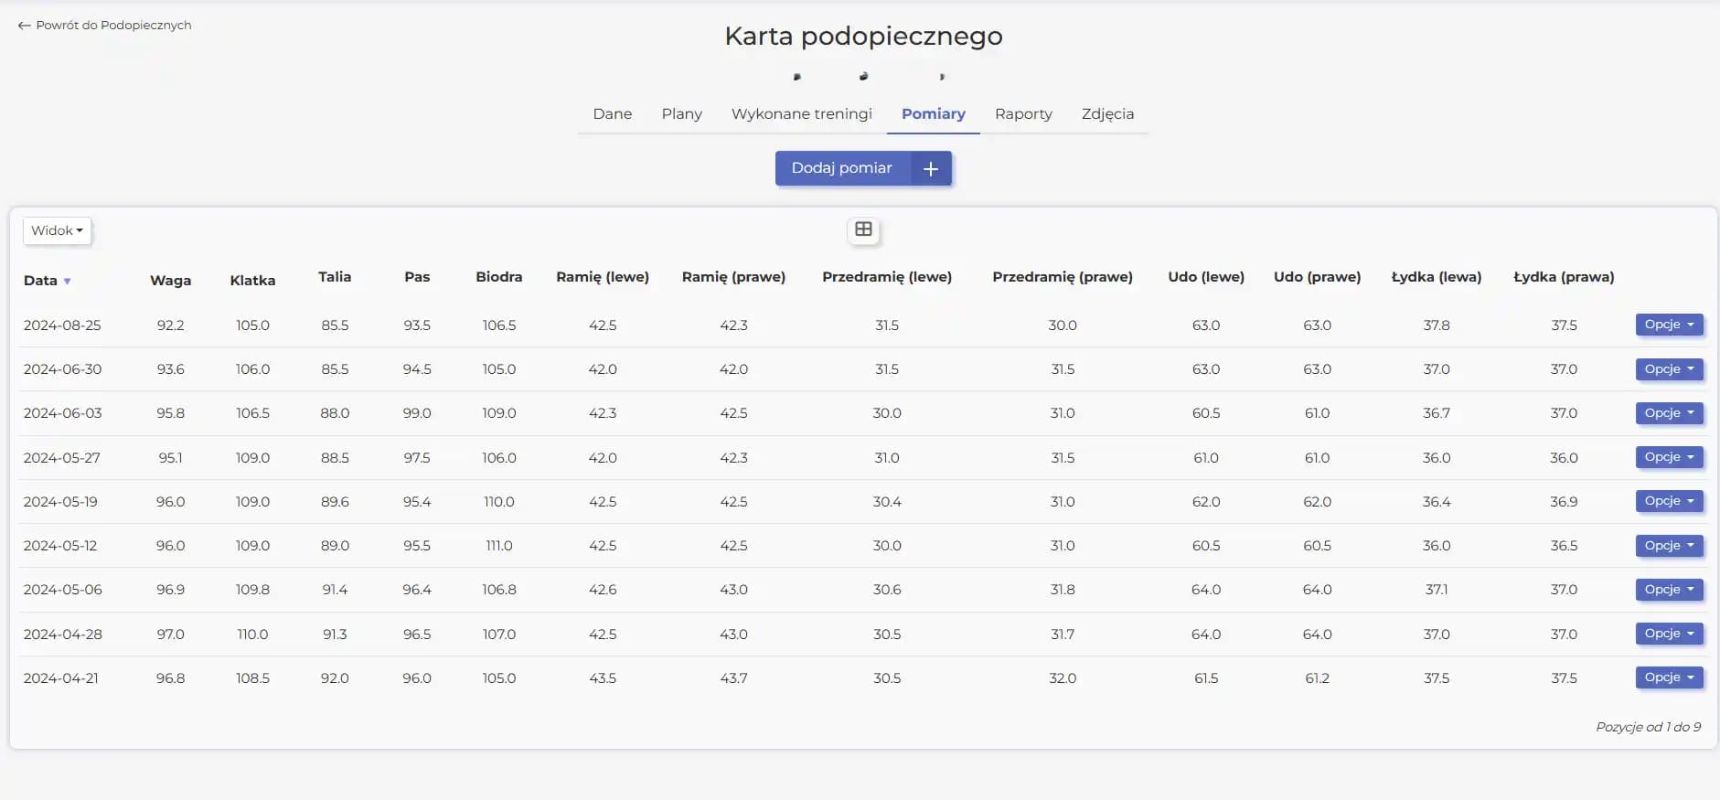The height and width of the screenshot is (800, 1720).
Task: Open Opcje for 2024-04-28 row
Action: [1669, 634]
